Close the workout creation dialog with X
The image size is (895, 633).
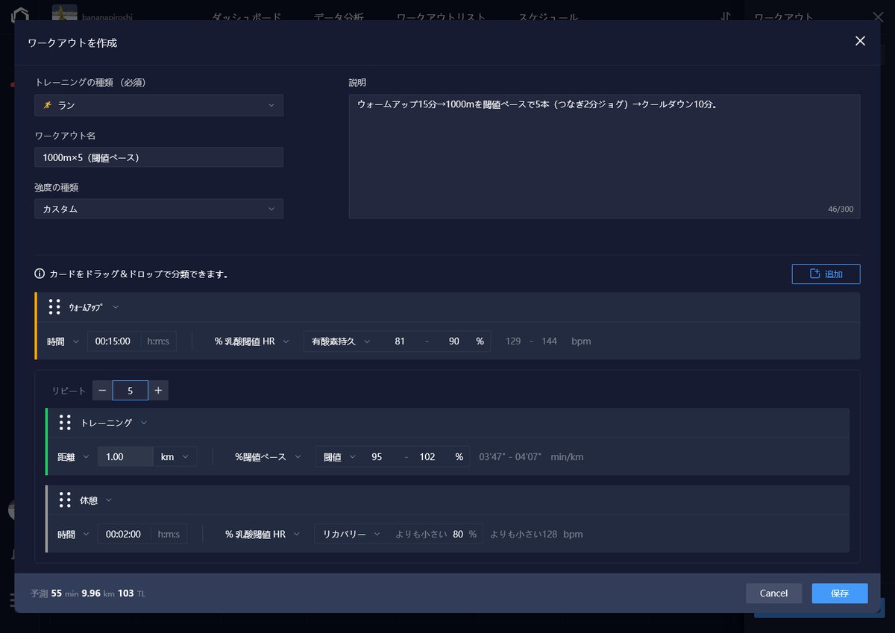click(x=860, y=41)
